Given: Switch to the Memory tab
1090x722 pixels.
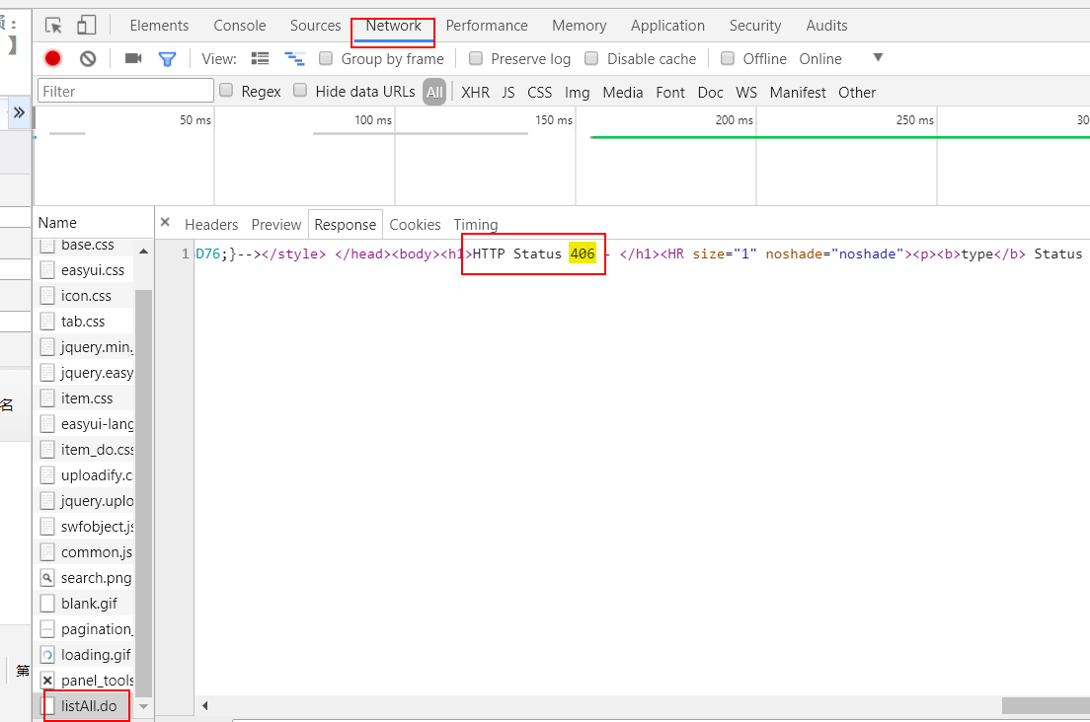Looking at the screenshot, I should [x=579, y=26].
